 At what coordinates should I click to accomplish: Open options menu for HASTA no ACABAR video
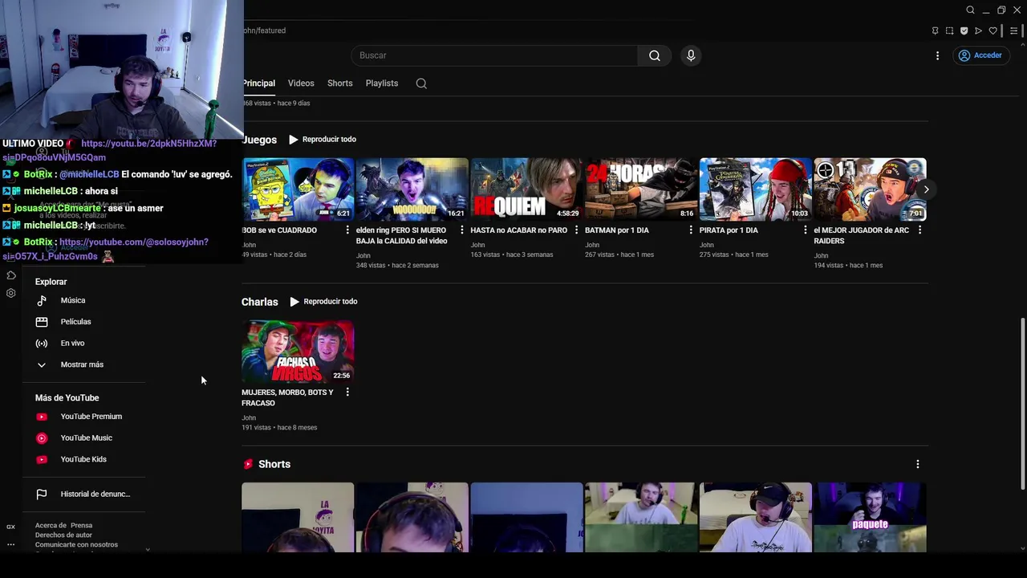[x=576, y=230]
